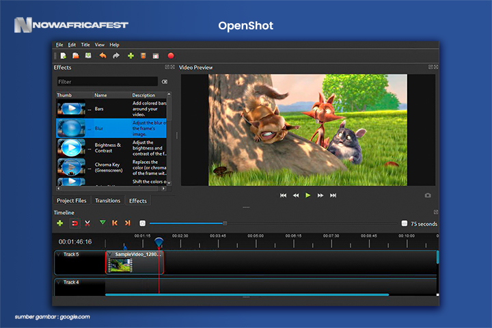Open a project with the folder icon
Image resolution: width=492 pixels, height=328 pixels.
tap(76, 56)
